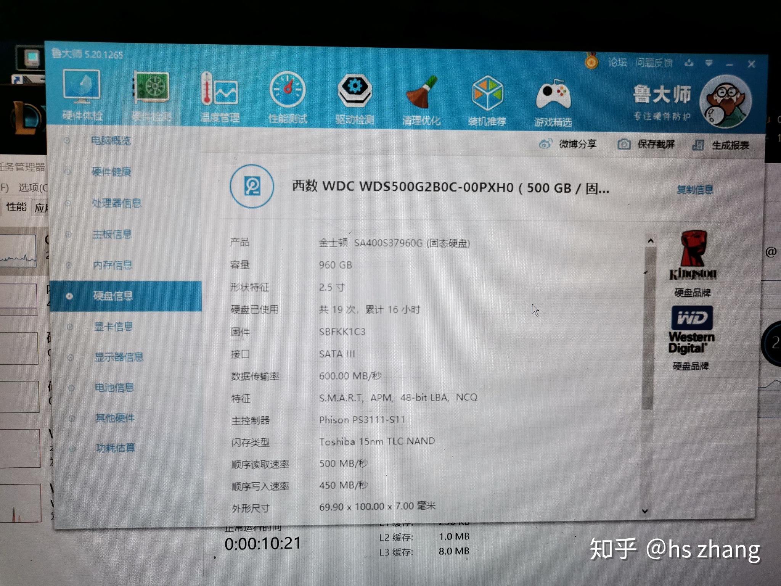Select the 硬件检测 hardware detection icon
The width and height of the screenshot is (781, 586).
point(151,96)
